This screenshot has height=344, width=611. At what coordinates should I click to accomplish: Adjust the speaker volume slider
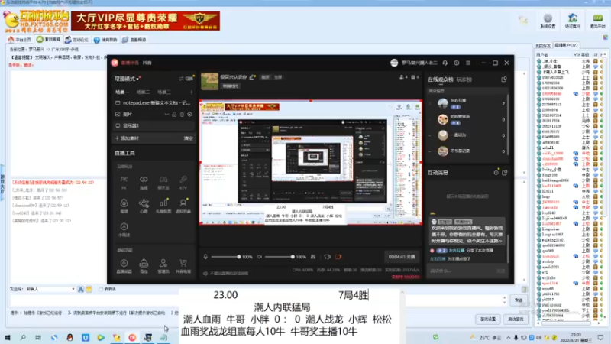tap(280, 257)
